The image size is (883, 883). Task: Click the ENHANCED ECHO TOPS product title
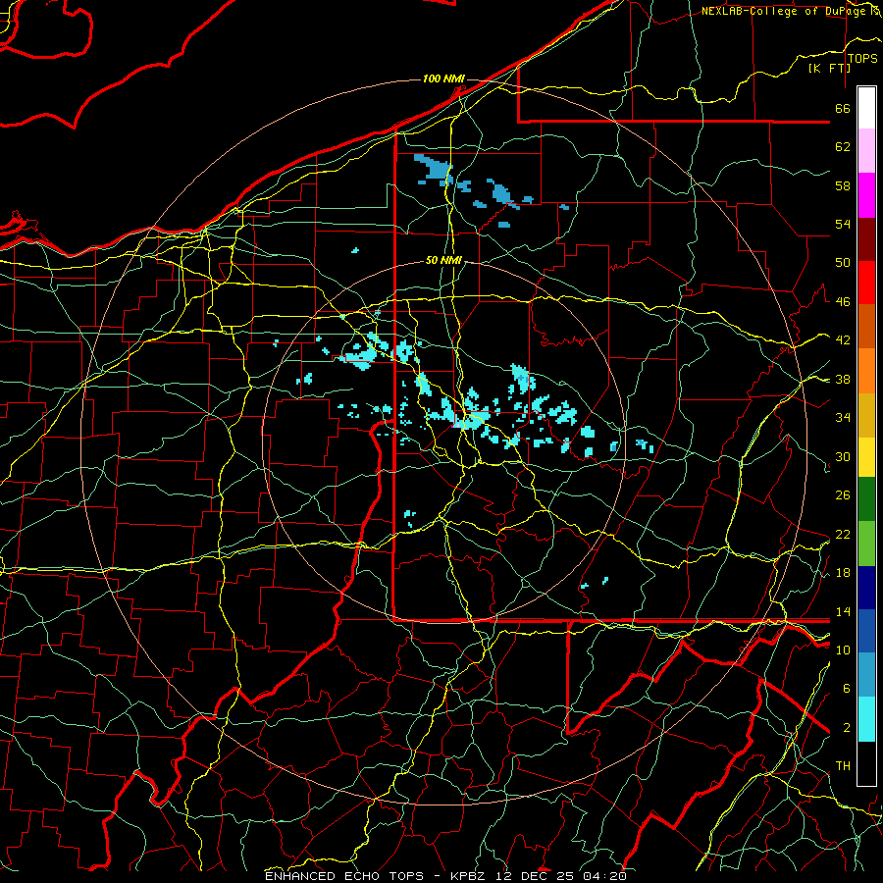(344, 876)
